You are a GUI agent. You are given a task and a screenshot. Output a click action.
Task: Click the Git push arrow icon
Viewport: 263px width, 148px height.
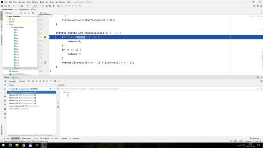[x=69, y=6]
